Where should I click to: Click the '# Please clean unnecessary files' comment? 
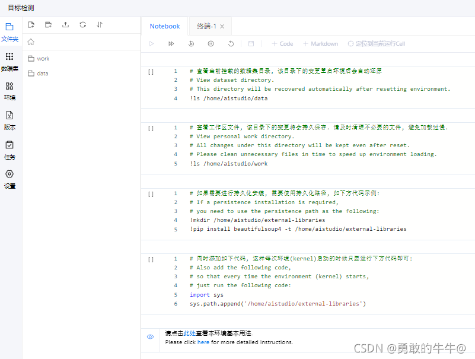tap(313, 154)
